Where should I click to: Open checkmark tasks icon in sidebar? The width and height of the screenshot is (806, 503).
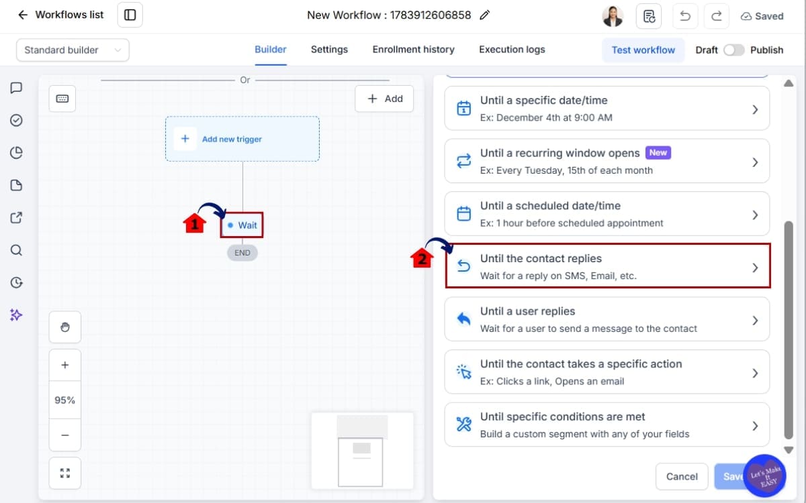tap(17, 120)
